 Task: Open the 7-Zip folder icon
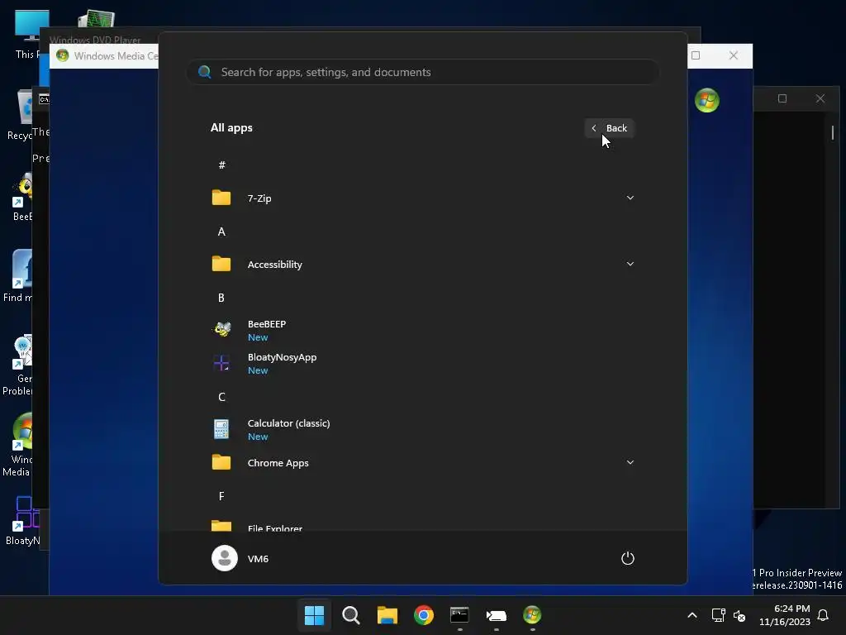click(x=221, y=198)
